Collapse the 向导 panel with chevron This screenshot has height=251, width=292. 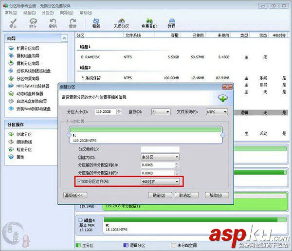click(x=64, y=38)
